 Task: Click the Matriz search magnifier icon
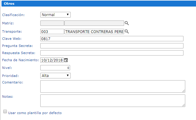point(126,23)
